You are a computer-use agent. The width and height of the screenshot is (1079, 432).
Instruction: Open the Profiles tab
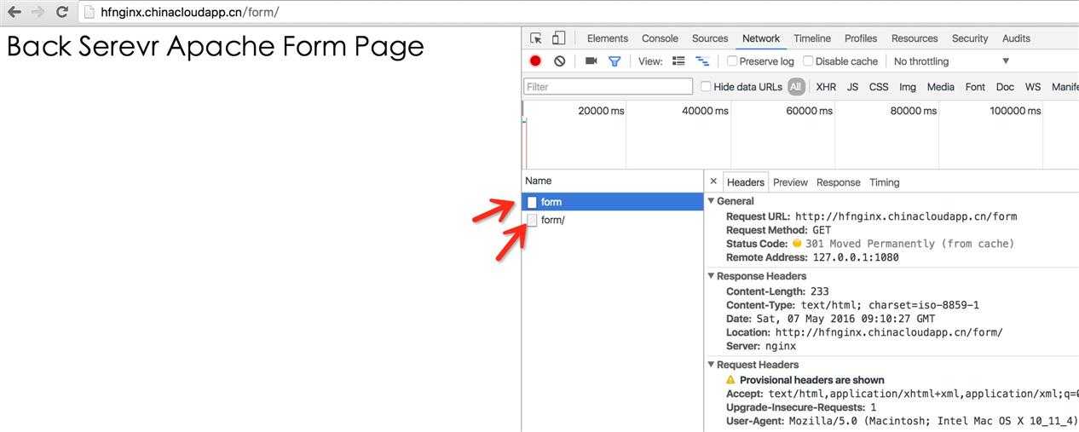coord(861,38)
